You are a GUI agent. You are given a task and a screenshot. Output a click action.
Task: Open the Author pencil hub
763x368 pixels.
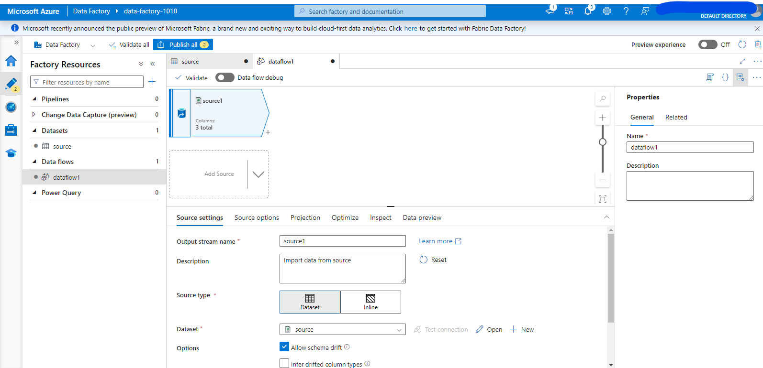pyautogui.click(x=11, y=84)
